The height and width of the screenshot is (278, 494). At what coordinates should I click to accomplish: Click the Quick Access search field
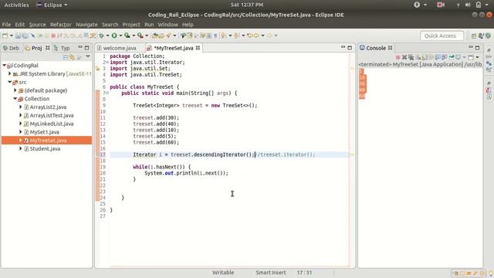coord(442,36)
